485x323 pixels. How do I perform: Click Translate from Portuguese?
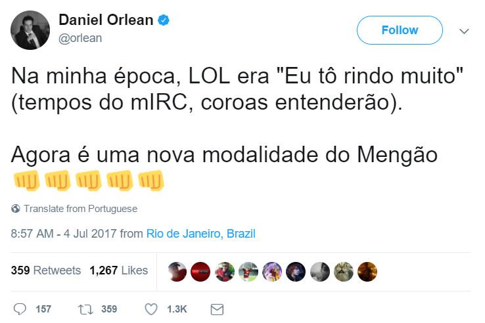click(80, 209)
